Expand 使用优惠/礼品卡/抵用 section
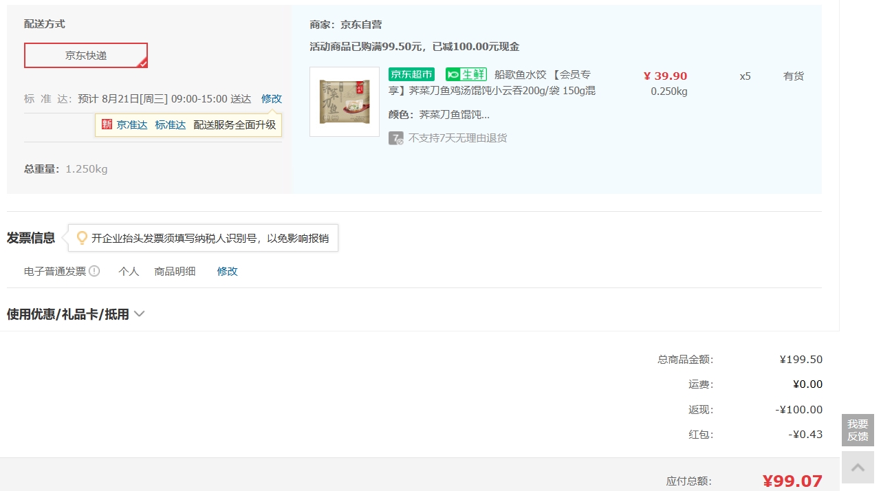 [76, 314]
